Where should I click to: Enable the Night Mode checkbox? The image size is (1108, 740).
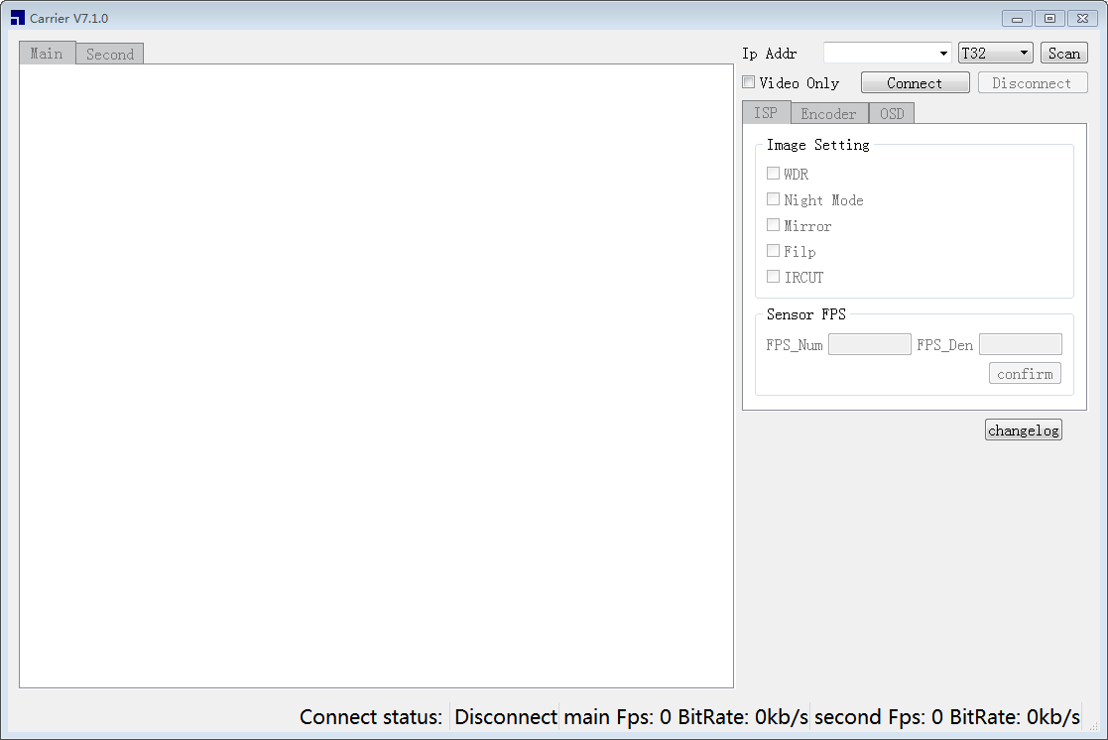pos(773,199)
